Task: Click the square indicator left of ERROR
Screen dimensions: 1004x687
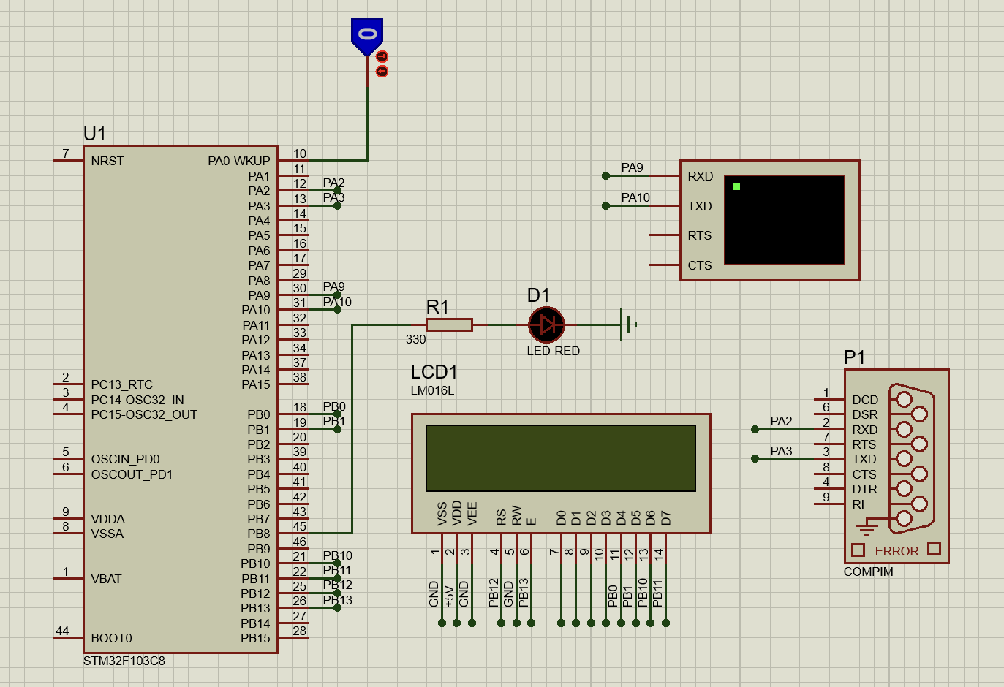Action: (858, 550)
